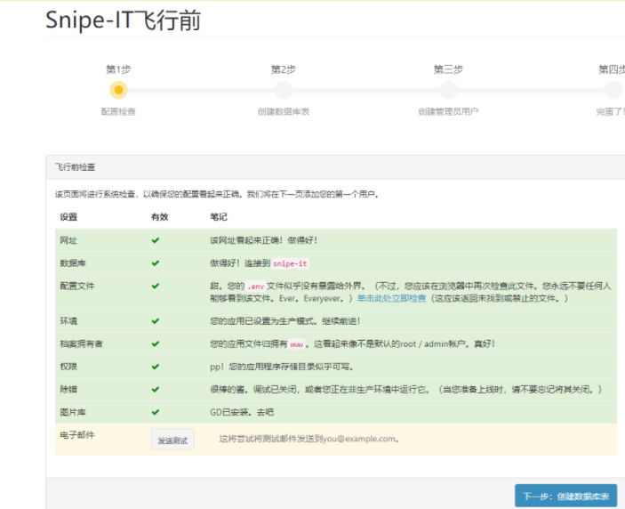Click the green checkmark in the 数据库 row
Viewport: 625px width, 509px height.
click(156, 263)
